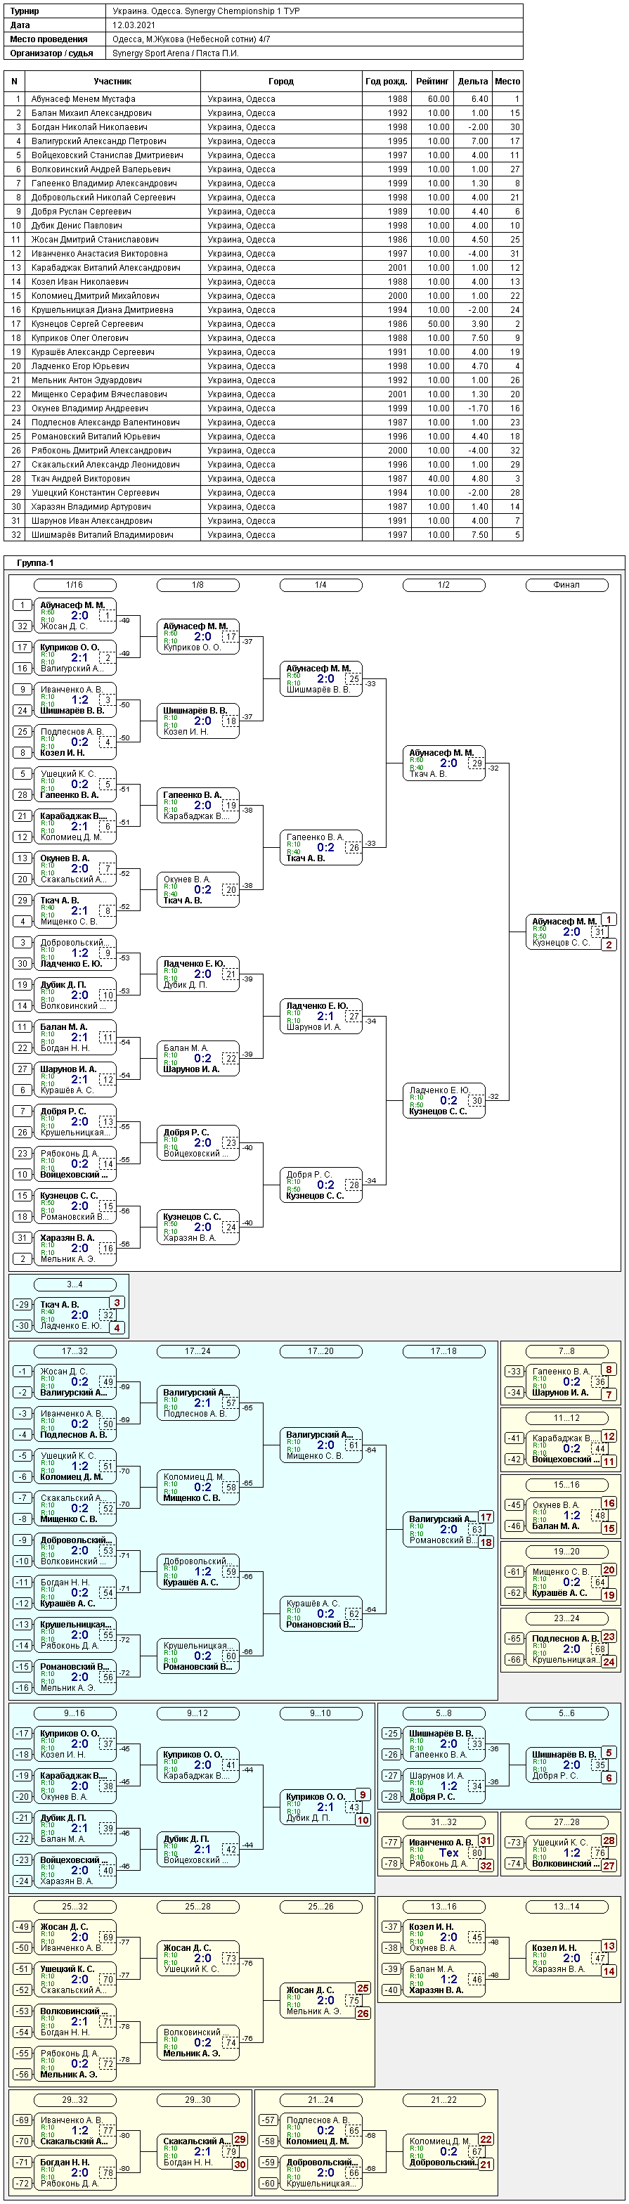
Task: Click the '17...32' bracket header
Action: point(74,1351)
